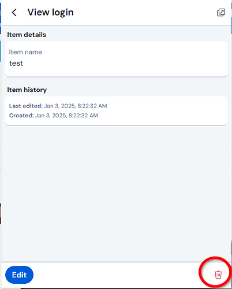Click footer space between Edit and trash
The width and height of the screenshot is (232, 289).
coord(115,275)
